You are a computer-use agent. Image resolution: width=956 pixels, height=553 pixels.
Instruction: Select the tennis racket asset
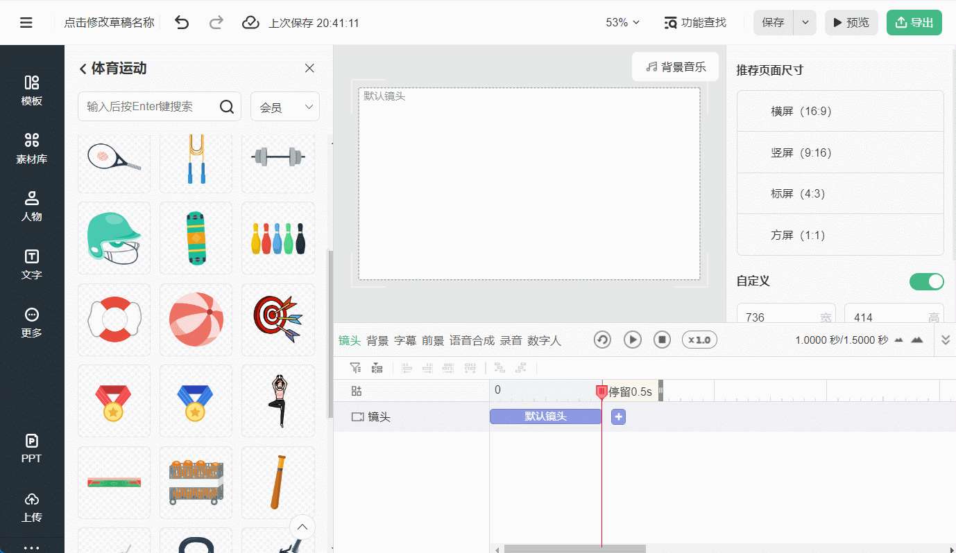(x=114, y=161)
